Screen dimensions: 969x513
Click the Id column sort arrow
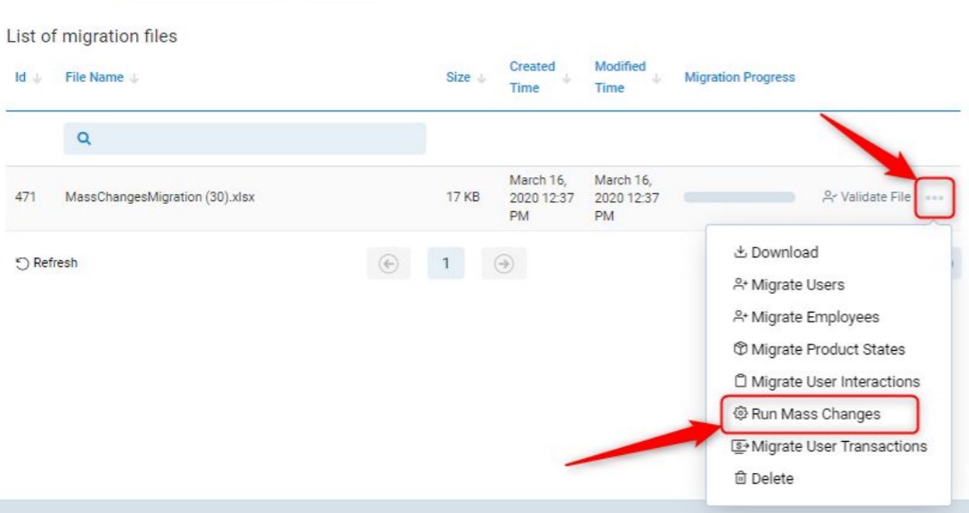point(37,78)
